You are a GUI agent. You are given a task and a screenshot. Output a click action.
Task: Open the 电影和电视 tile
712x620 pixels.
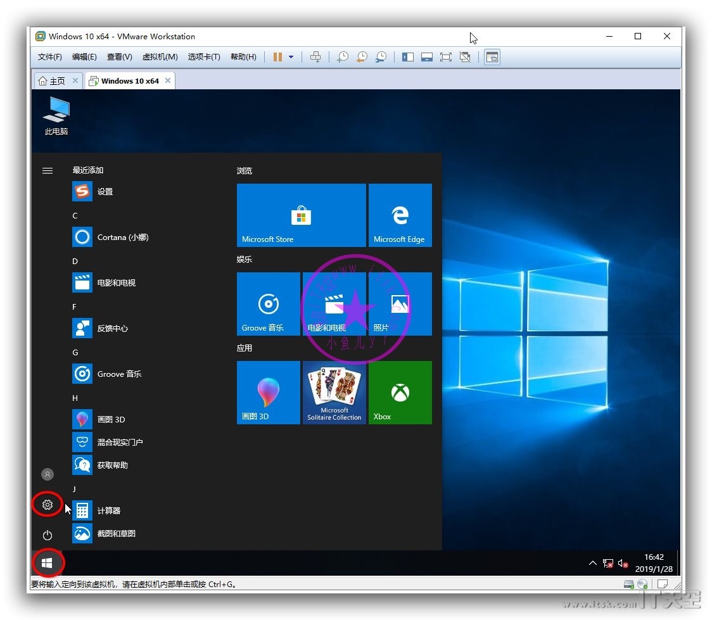point(334,303)
